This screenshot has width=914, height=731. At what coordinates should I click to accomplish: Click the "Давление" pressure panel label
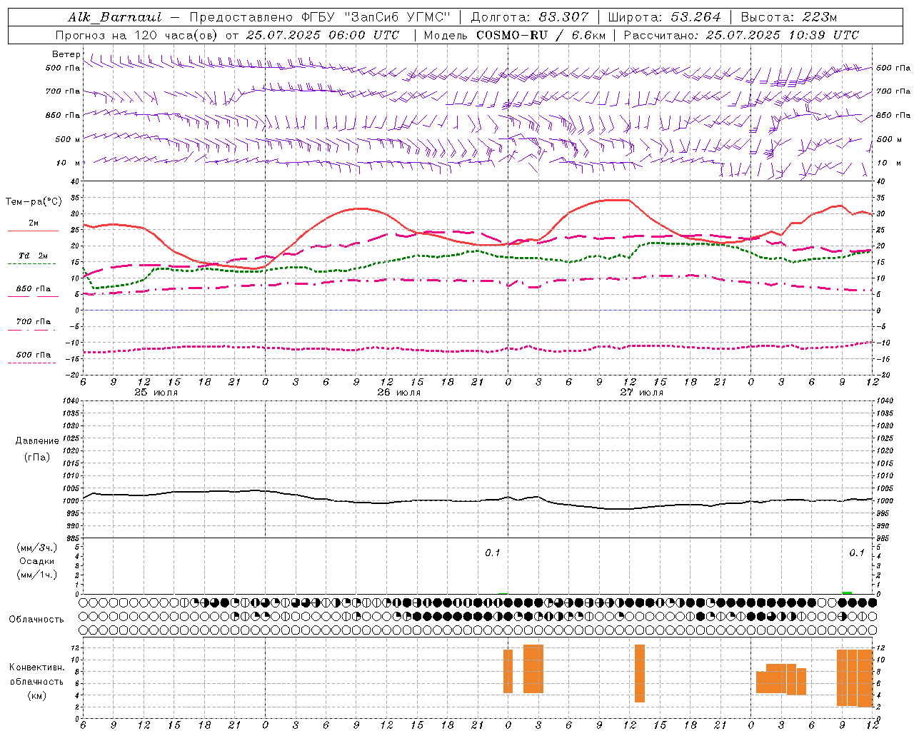pyautogui.click(x=37, y=441)
